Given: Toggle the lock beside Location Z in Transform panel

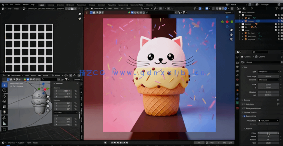Looking at the screenshot, I should [75, 97].
